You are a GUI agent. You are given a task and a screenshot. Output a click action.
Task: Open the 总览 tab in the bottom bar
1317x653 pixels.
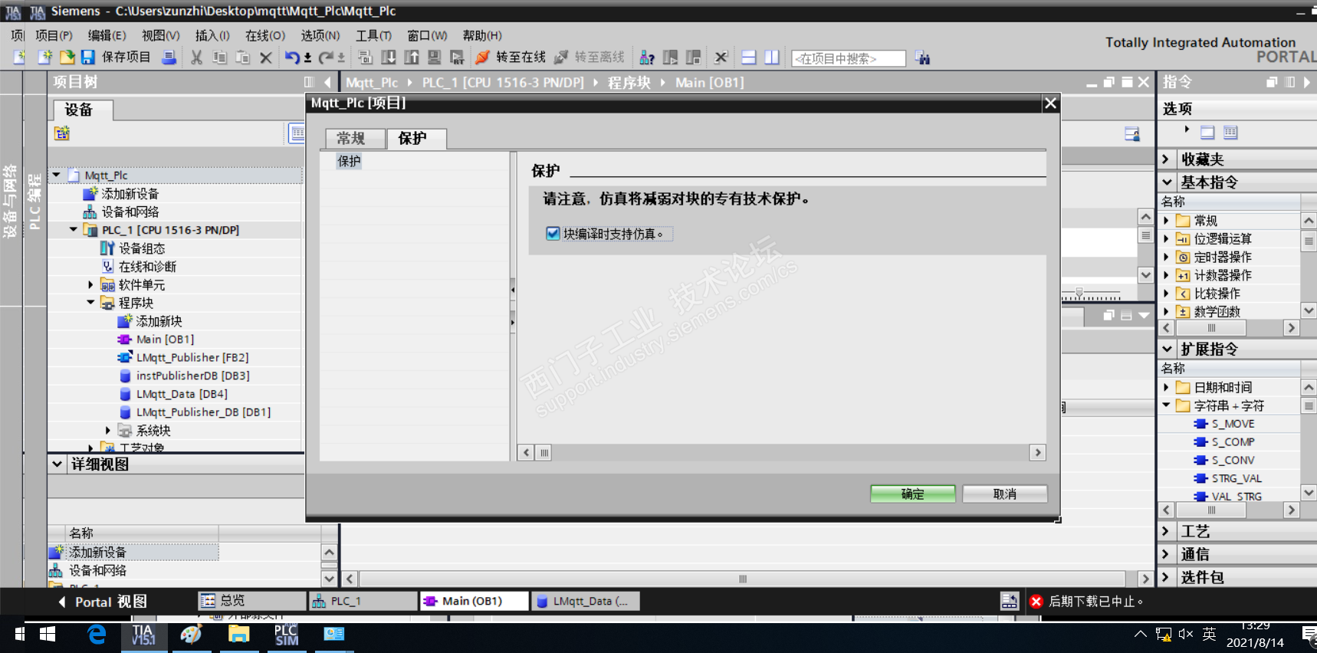click(x=251, y=601)
